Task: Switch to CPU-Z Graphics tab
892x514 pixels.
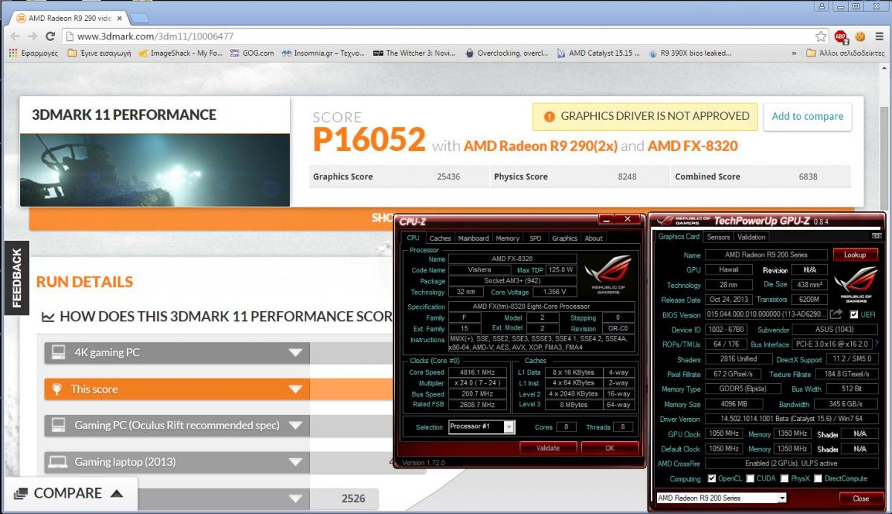Action: [565, 238]
